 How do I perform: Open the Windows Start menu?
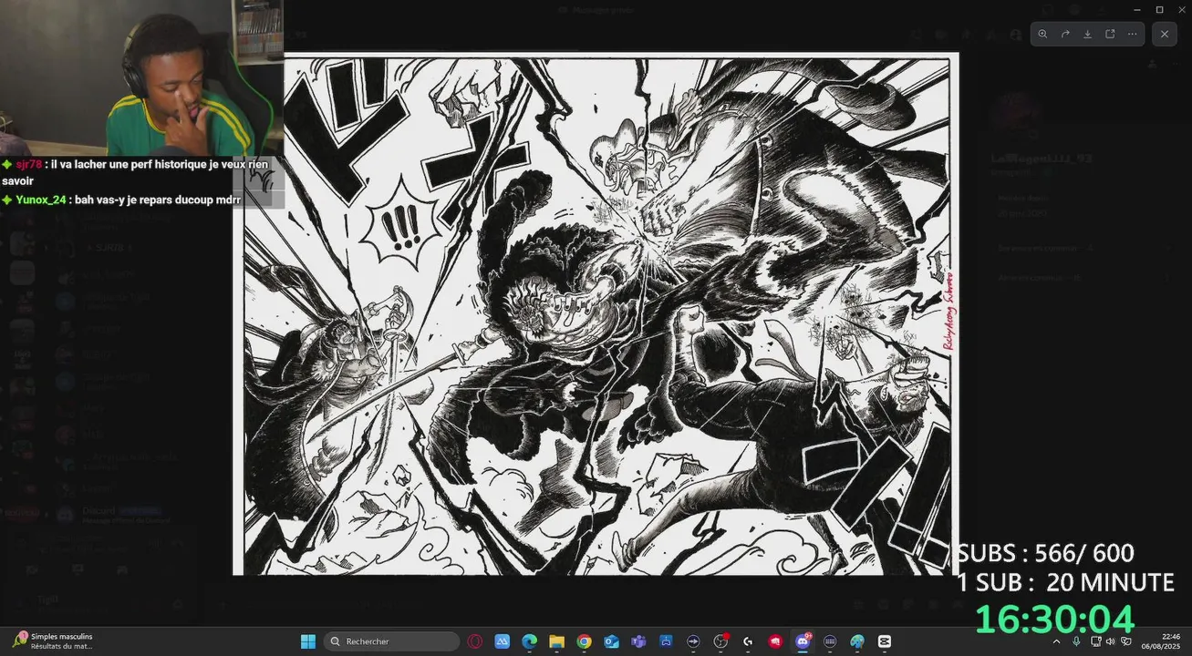tap(307, 641)
